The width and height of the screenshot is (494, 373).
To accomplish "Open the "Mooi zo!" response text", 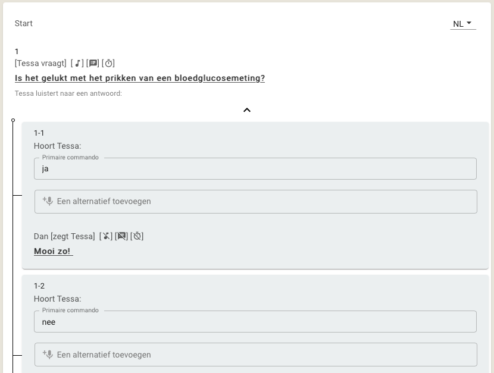I will pyautogui.click(x=53, y=251).
